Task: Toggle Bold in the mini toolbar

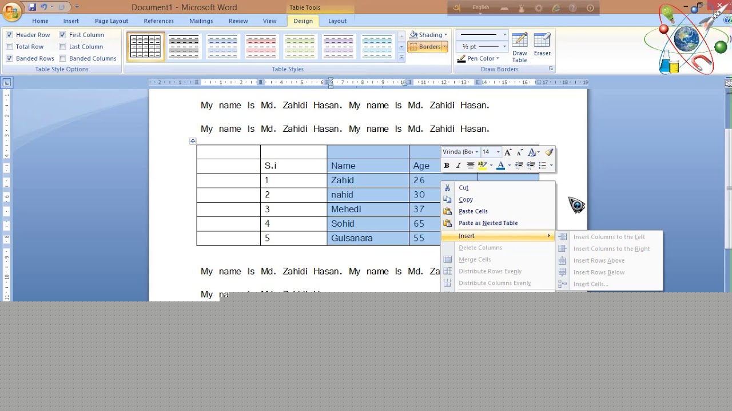Action: 447,166
